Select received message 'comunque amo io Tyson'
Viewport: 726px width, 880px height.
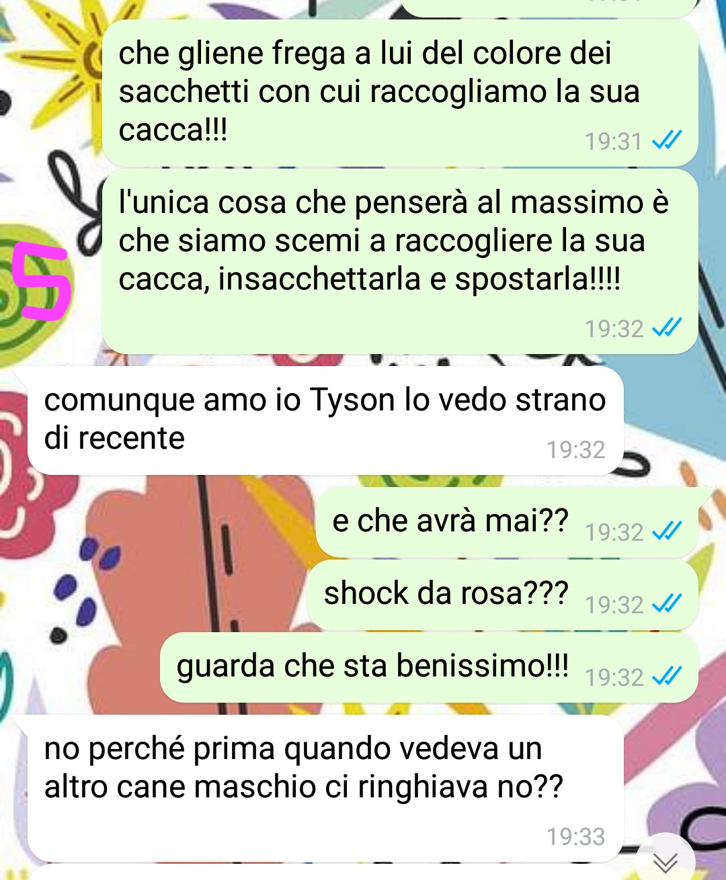click(x=325, y=421)
